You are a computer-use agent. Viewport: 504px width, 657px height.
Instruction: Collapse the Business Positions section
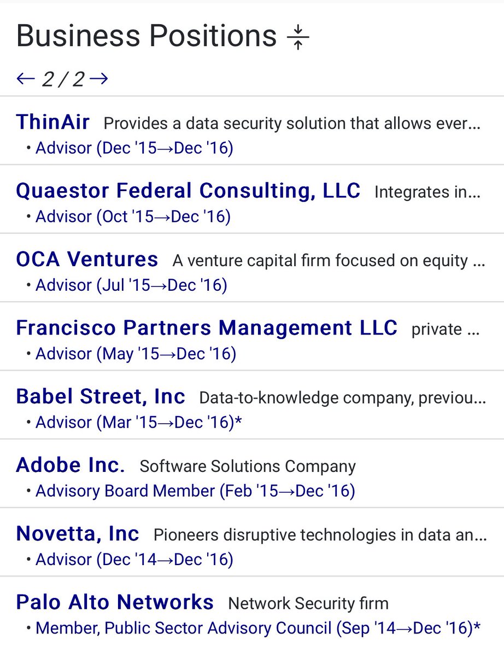(298, 38)
